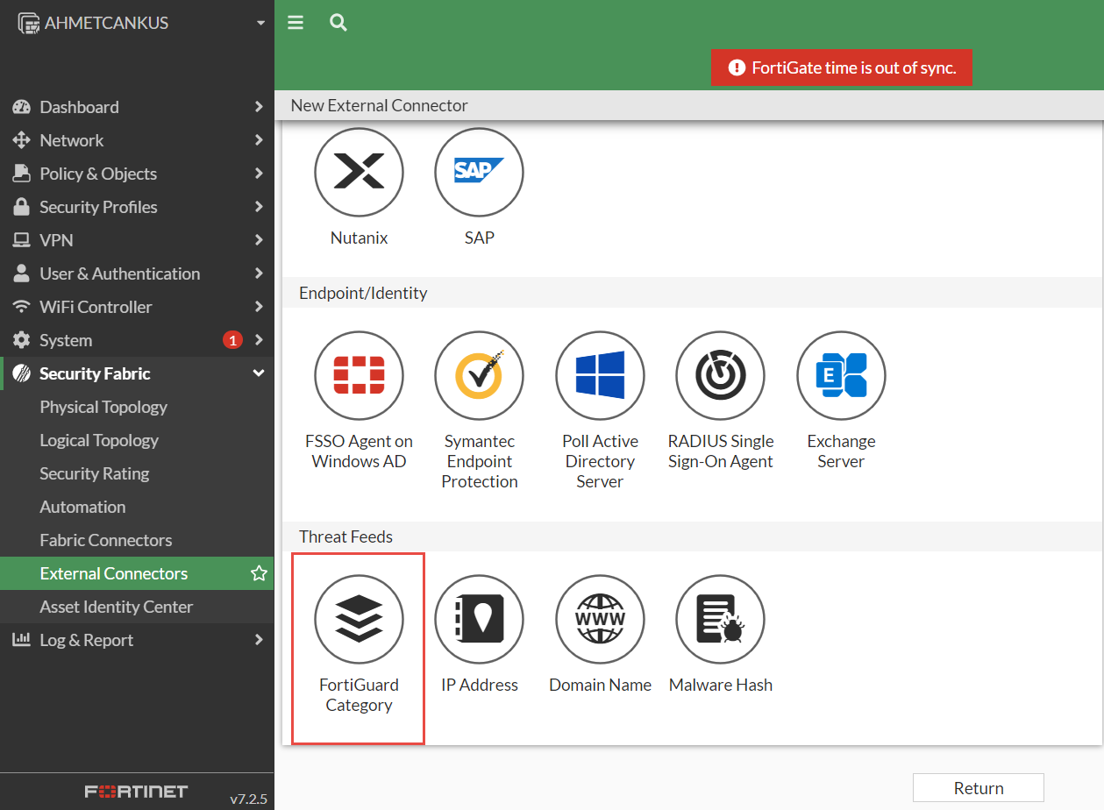Click the Security Profiles padlock icon

(21, 207)
